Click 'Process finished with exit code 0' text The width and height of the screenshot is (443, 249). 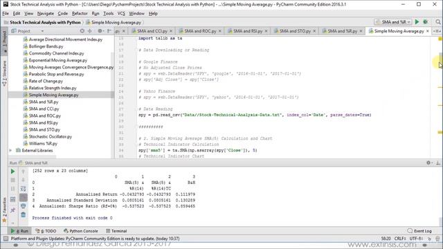click(72, 218)
